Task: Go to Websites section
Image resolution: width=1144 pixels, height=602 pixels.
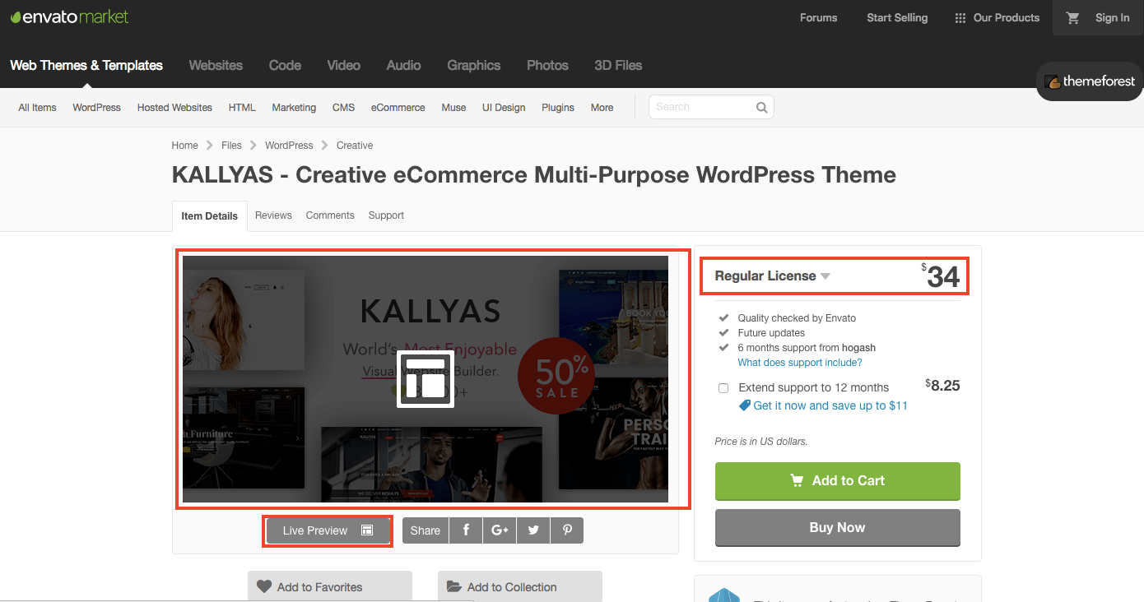Action: pyautogui.click(x=216, y=65)
